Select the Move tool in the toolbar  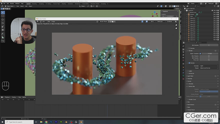click(x=3, y=20)
